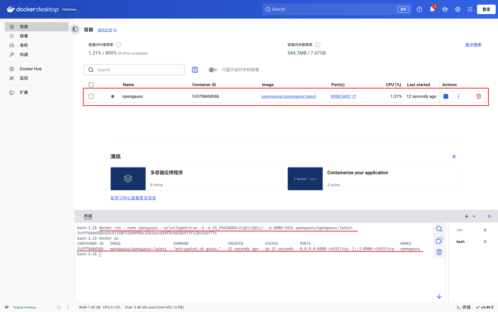
Task: Open the 多容器应用程序 walkthrough card
Action: coord(196,179)
